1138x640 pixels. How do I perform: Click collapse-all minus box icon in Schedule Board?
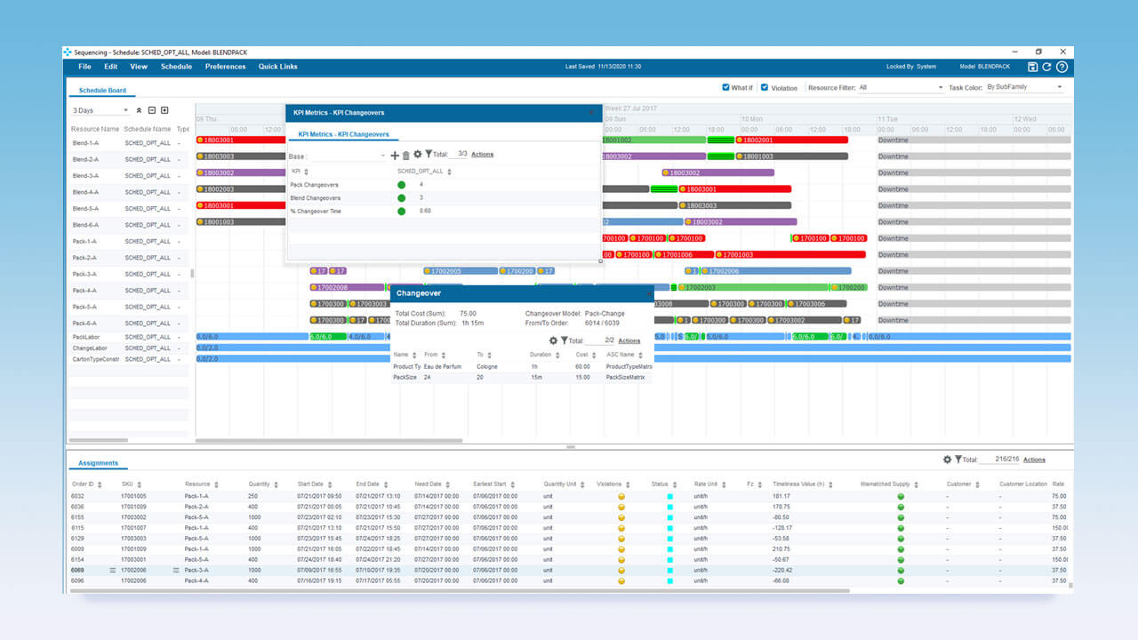[x=152, y=110]
